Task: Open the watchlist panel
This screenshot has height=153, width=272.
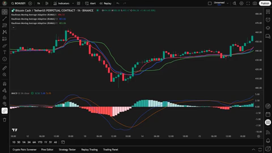Action: point(268,12)
